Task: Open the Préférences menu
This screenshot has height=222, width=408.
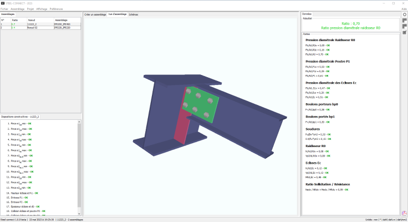Action: pyautogui.click(x=56, y=9)
